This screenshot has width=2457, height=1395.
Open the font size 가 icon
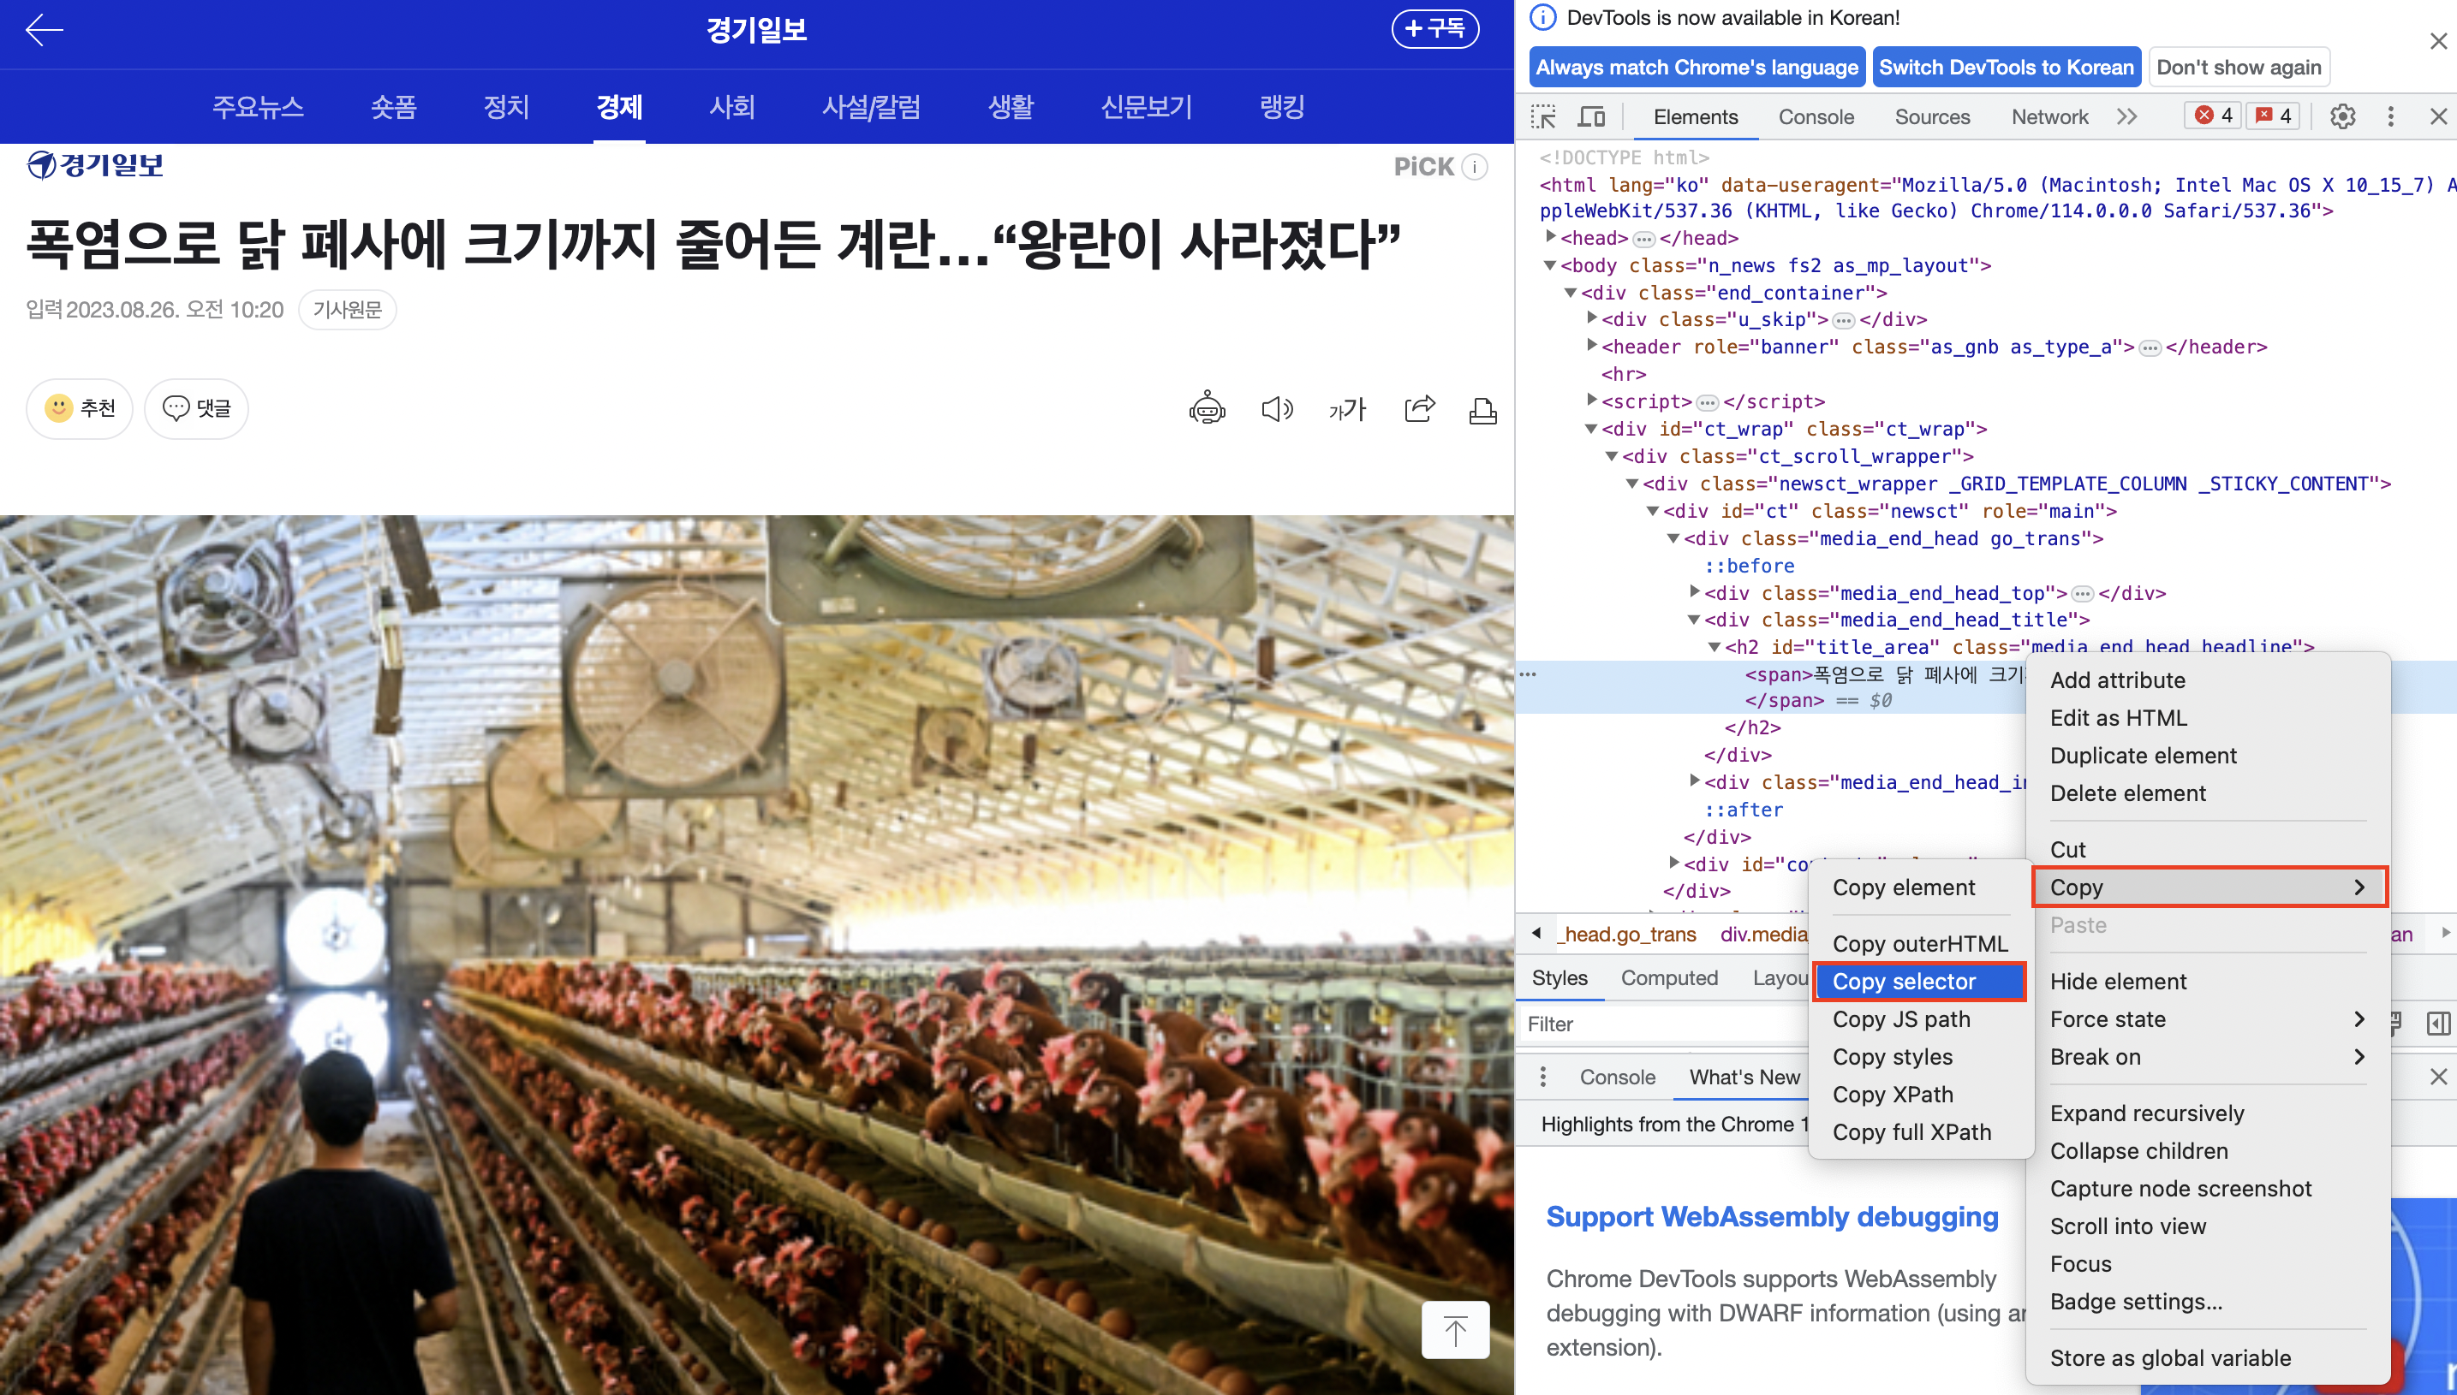(x=1347, y=410)
